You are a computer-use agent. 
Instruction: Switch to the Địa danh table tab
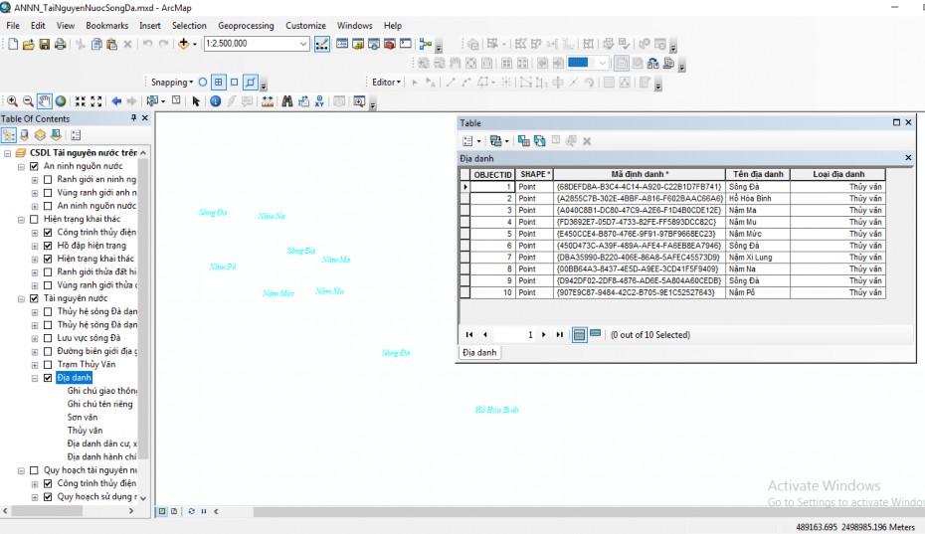coord(479,352)
